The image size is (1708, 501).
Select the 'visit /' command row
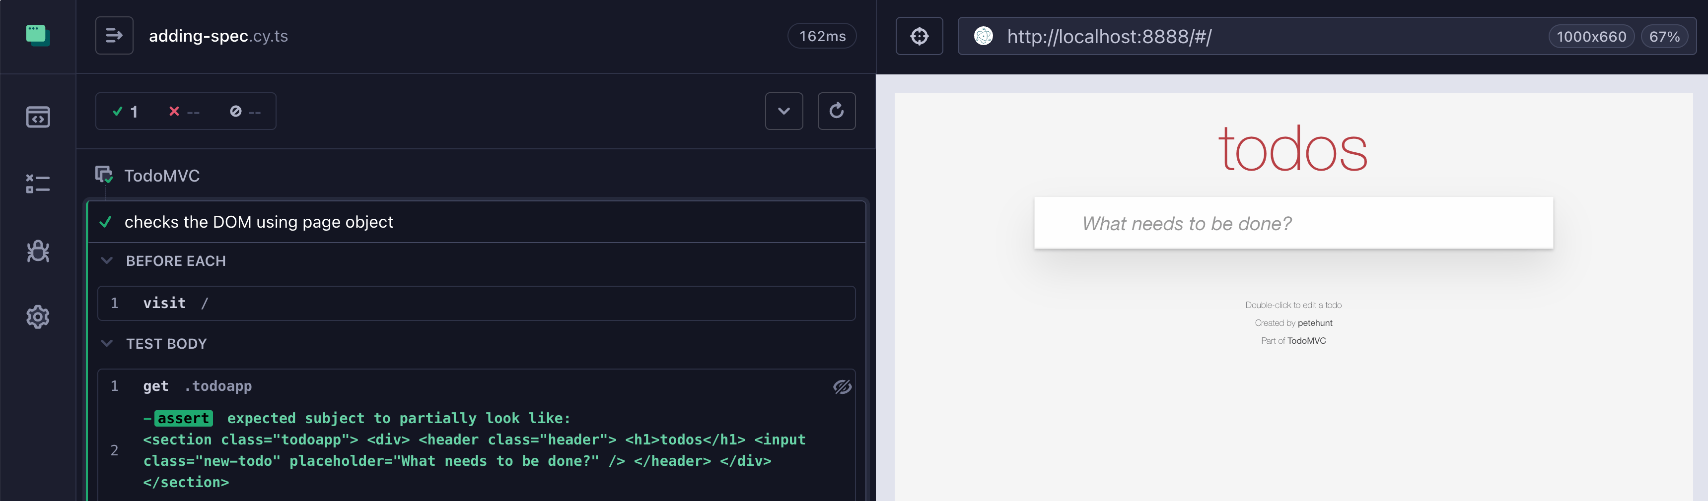(476, 304)
